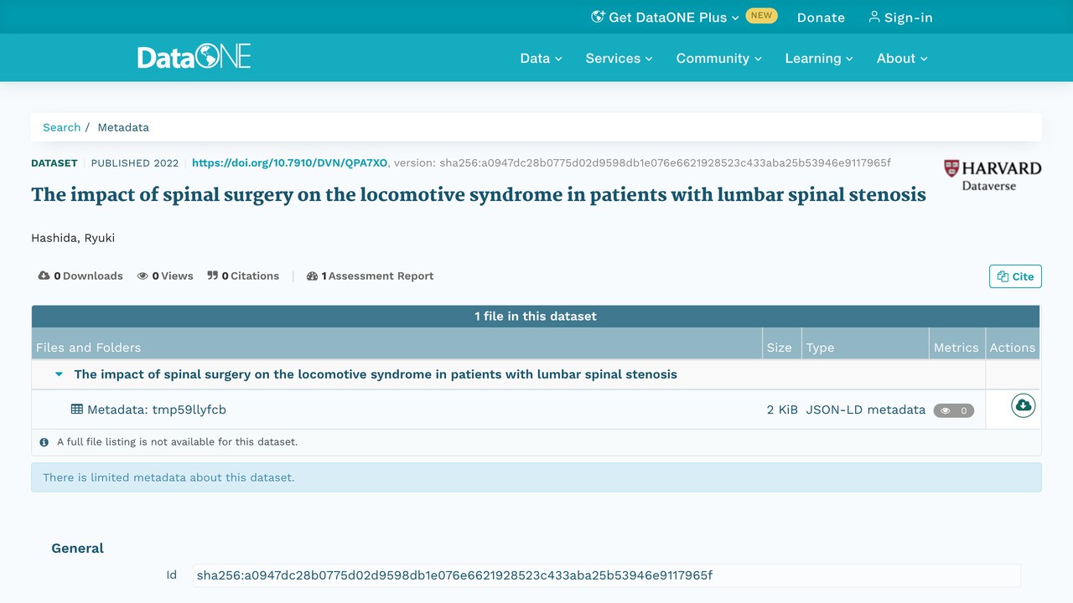Expand the Community menu
Screen dimensions: 1073x603
pos(719,58)
